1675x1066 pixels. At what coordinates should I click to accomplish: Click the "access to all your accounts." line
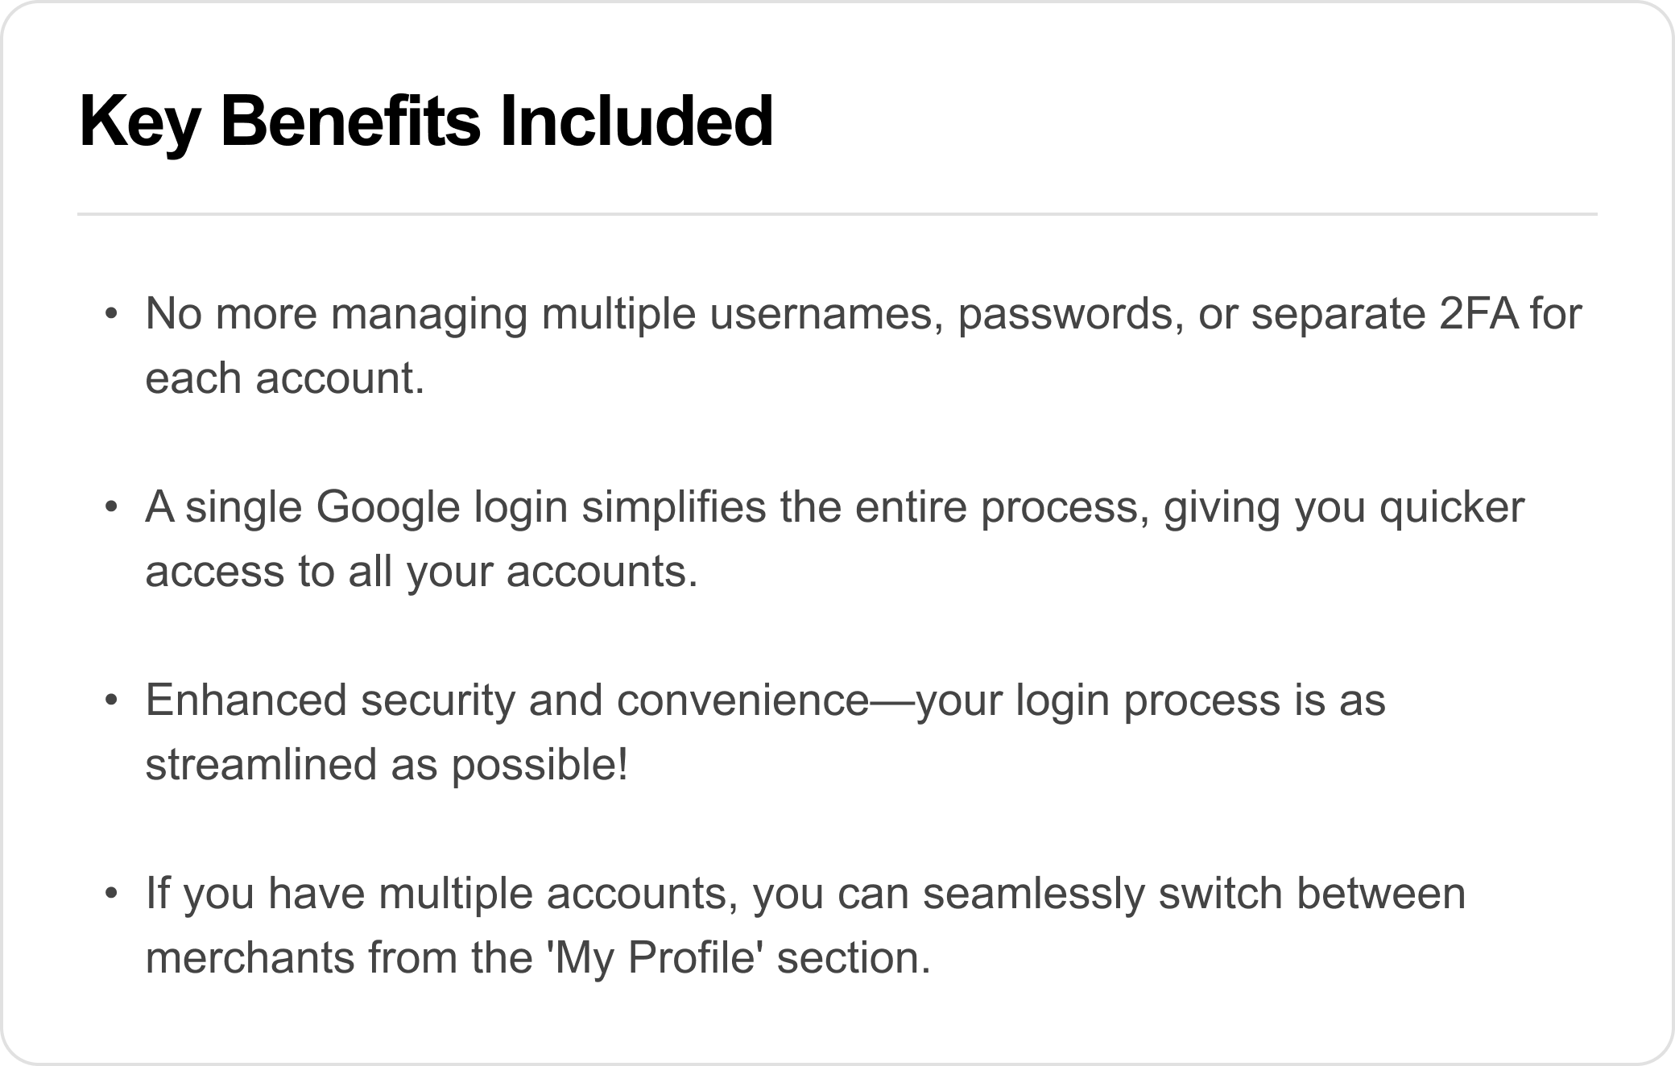[421, 571]
